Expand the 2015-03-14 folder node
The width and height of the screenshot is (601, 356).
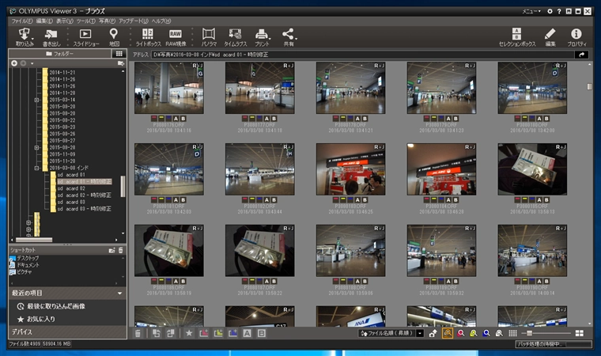[37, 100]
